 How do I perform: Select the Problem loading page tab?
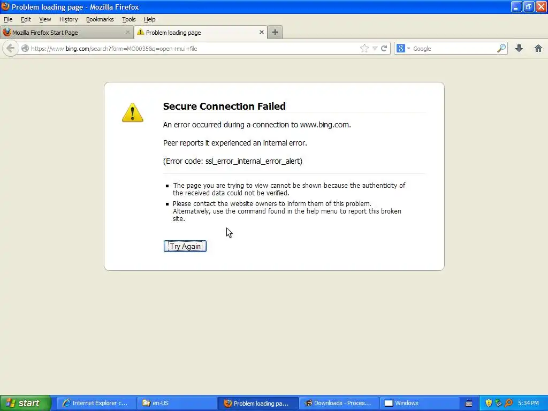201,33
